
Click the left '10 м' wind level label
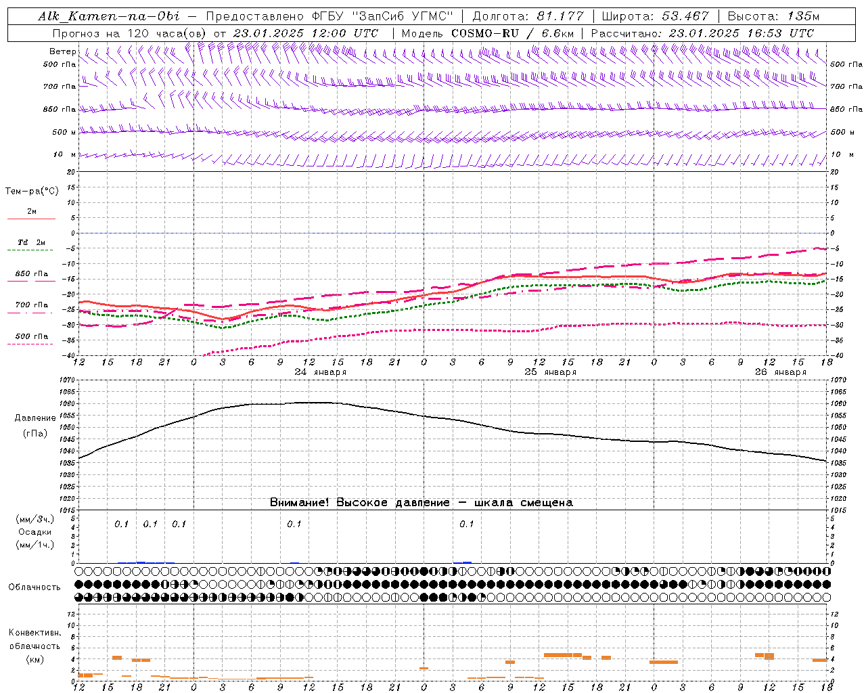[64, 154]
